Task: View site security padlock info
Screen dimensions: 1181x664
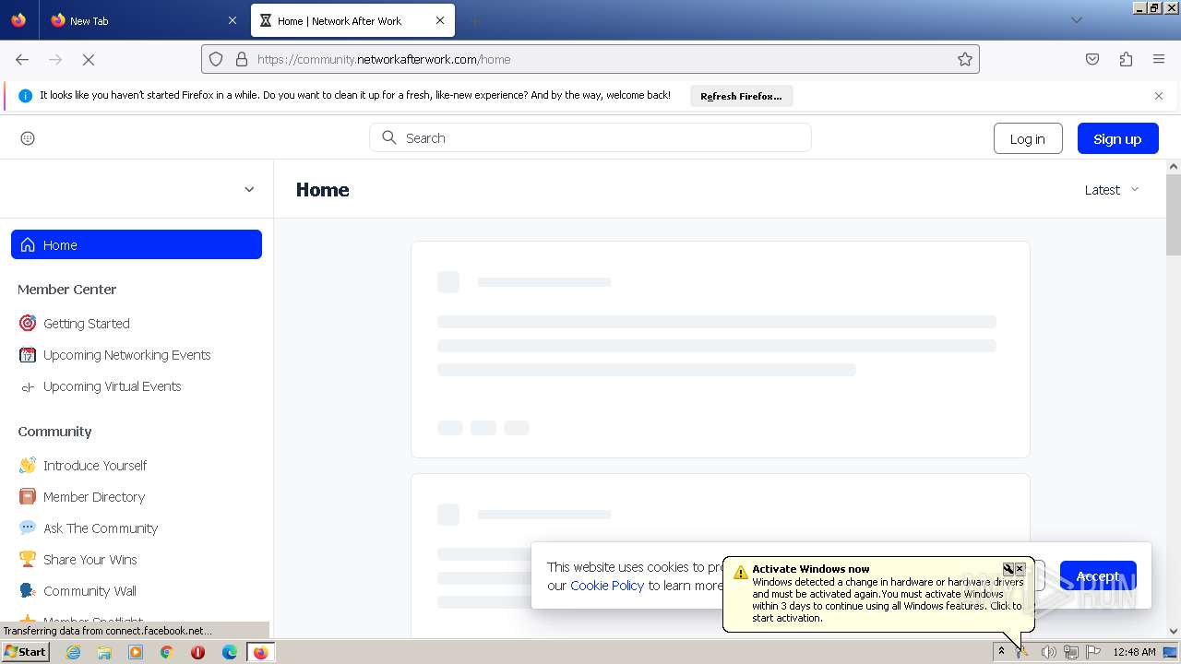Action: 242,59
